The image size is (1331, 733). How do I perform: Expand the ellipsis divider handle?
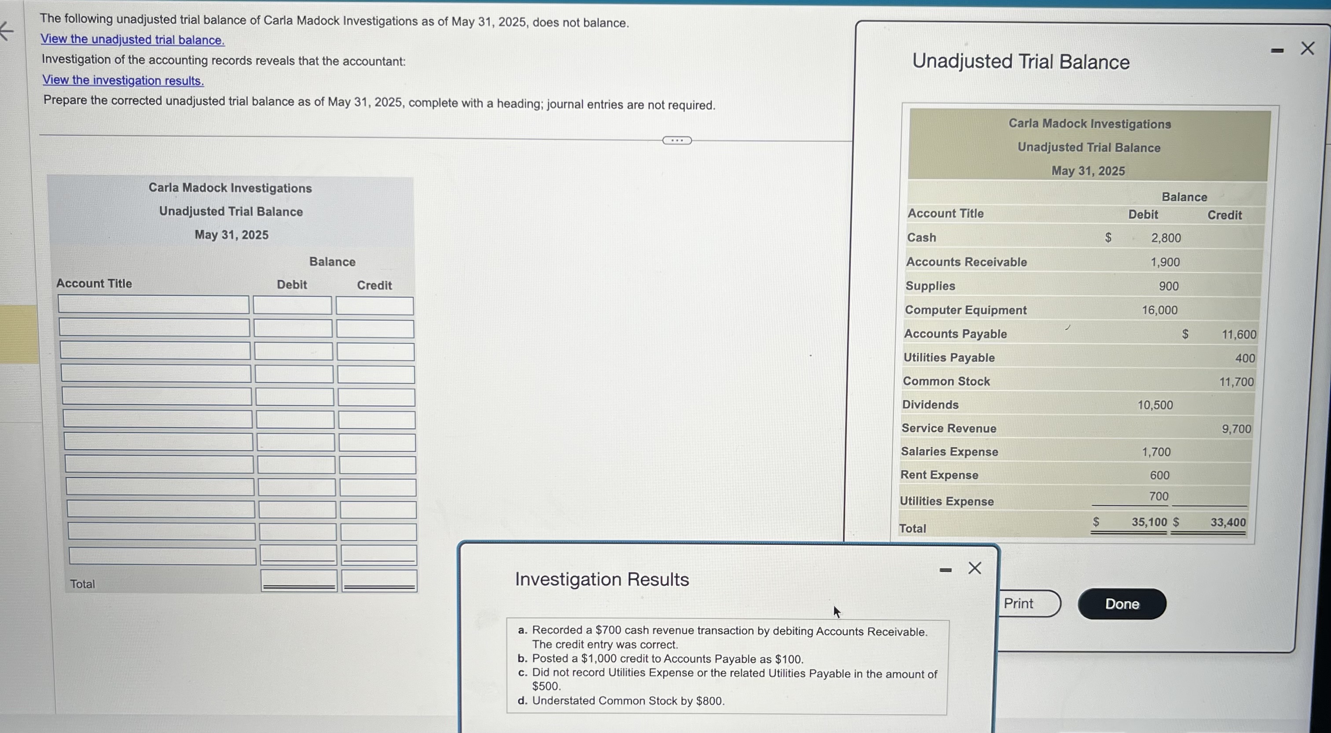pos(677,140)
